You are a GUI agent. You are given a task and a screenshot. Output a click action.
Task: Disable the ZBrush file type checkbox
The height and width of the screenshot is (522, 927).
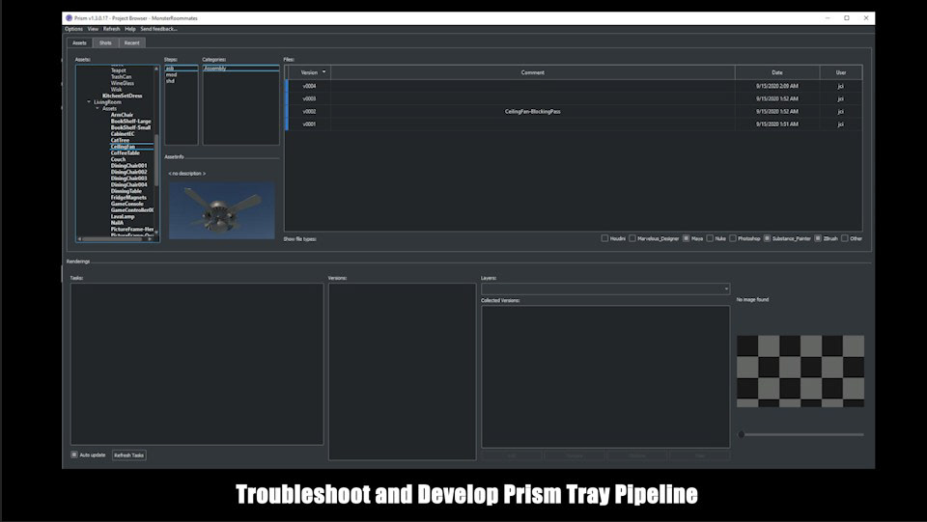[x=818, y=238]
